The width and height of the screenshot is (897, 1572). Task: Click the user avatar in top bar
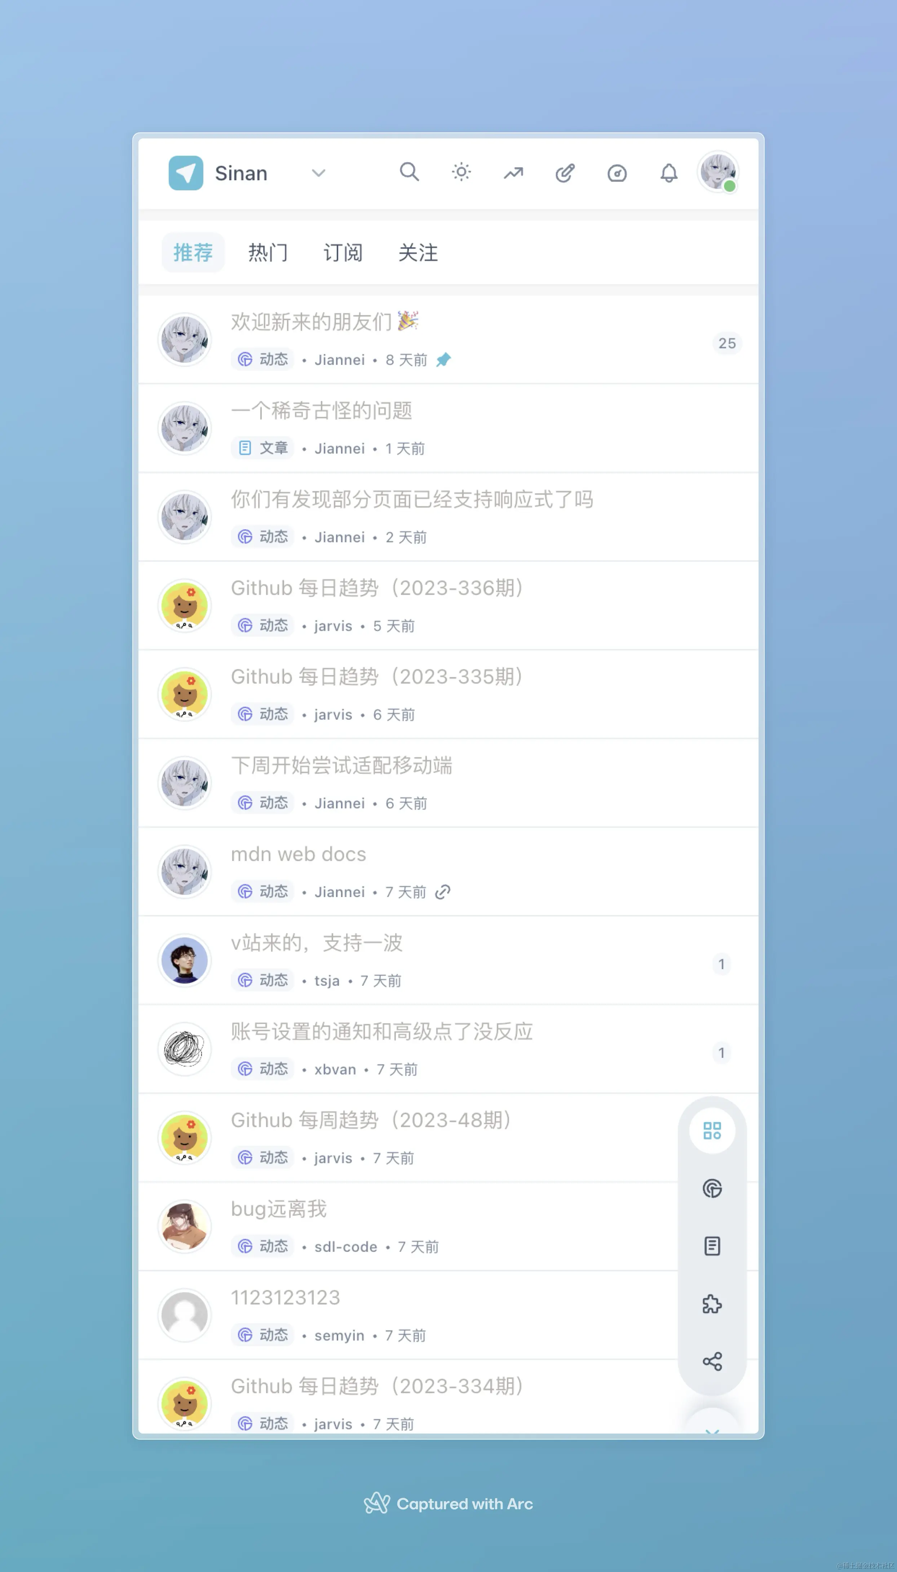coord(718,172)
